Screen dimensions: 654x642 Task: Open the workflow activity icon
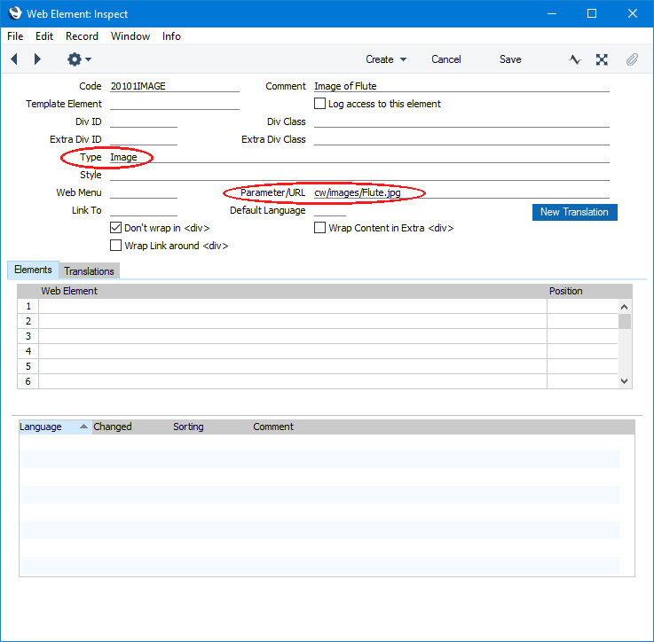click(575, 59)
